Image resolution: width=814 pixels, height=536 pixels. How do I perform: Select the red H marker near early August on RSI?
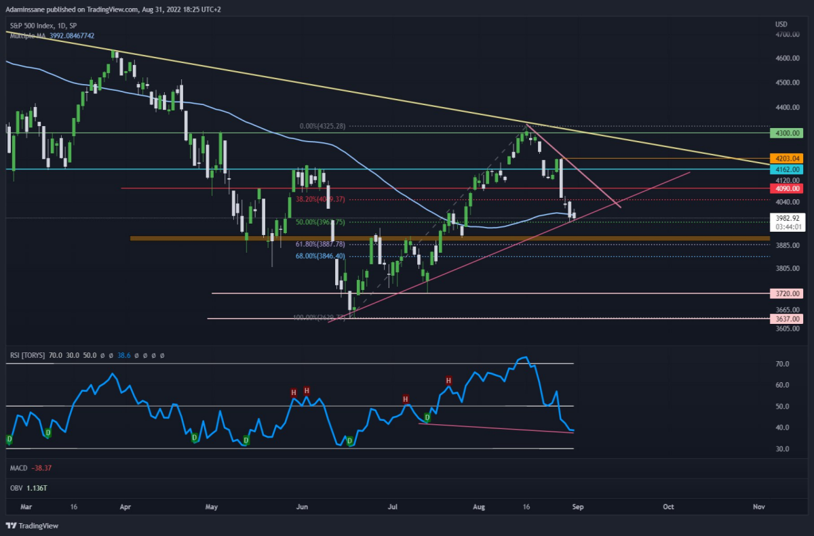448,381
